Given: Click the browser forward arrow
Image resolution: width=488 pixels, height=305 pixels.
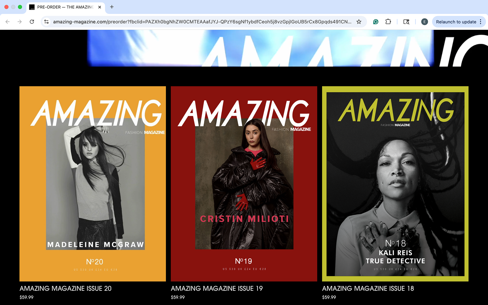Looking at the screenshot, I should click(x=20, y=22).
